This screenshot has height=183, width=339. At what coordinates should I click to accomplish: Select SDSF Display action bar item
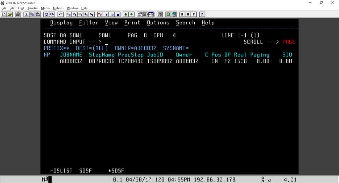click(61, 23)
